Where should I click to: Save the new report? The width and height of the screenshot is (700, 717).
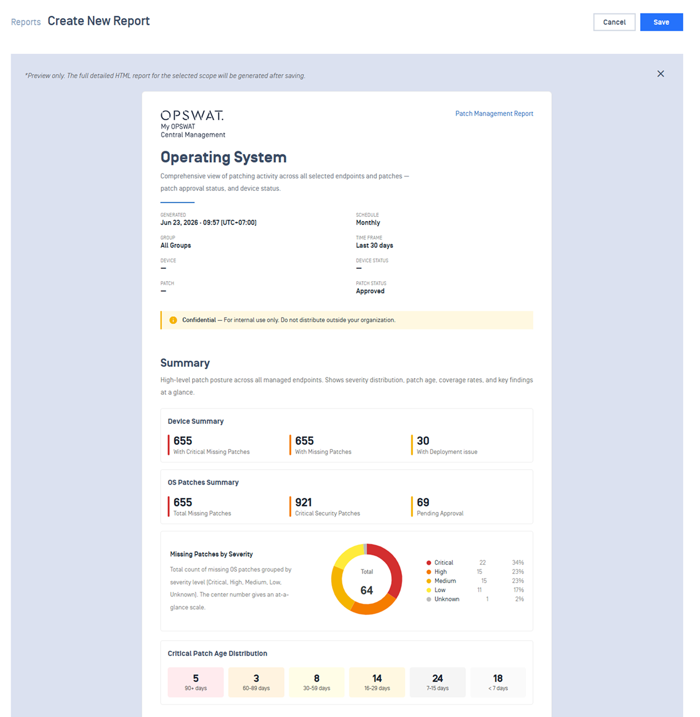661,22
